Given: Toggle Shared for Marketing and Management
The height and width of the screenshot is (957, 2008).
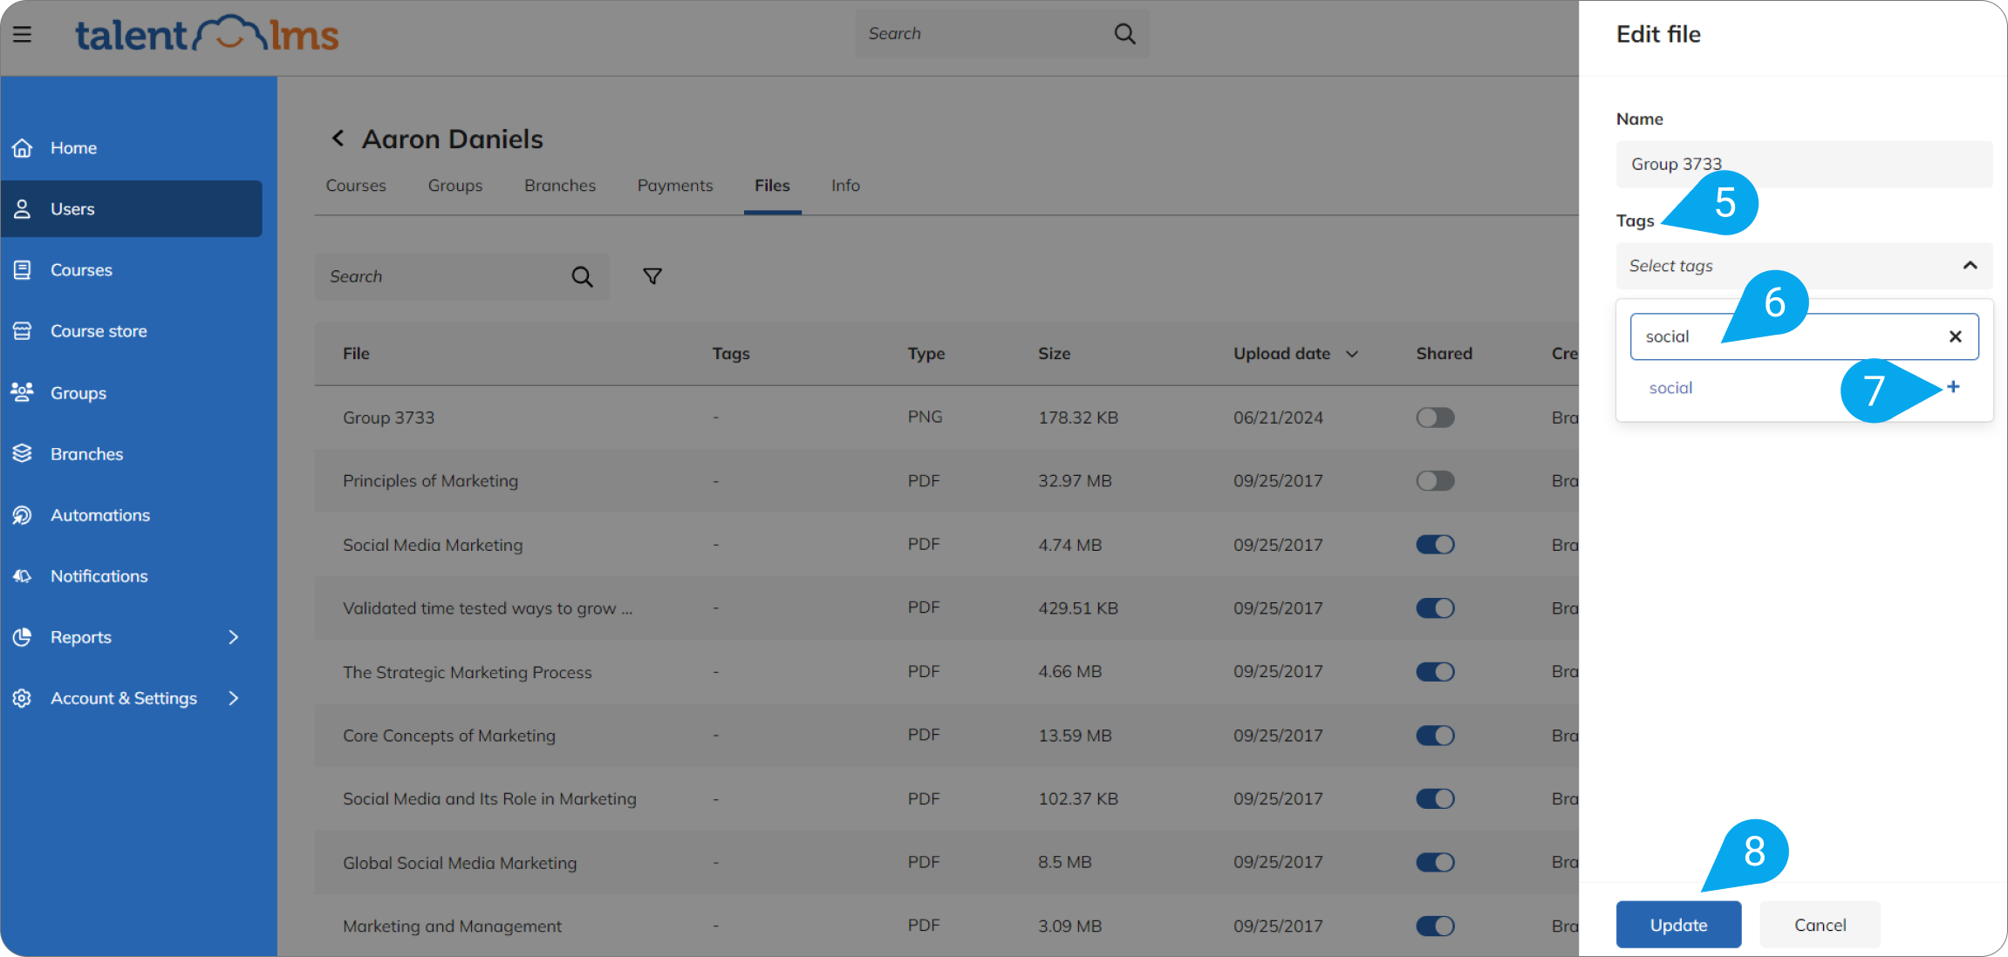Looking at the screenshot, I should click(x=1435, y=926).
